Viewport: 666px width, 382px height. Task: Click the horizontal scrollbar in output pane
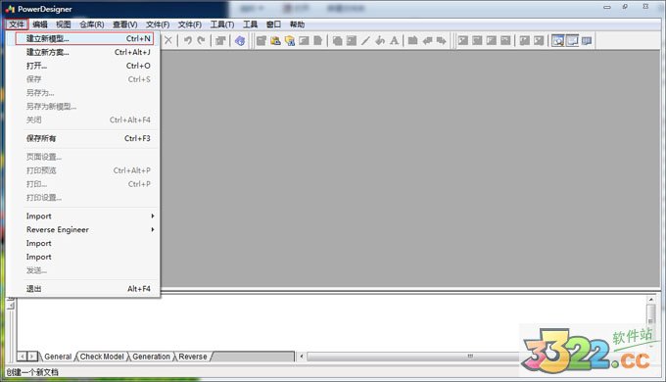tap(412, 357)
